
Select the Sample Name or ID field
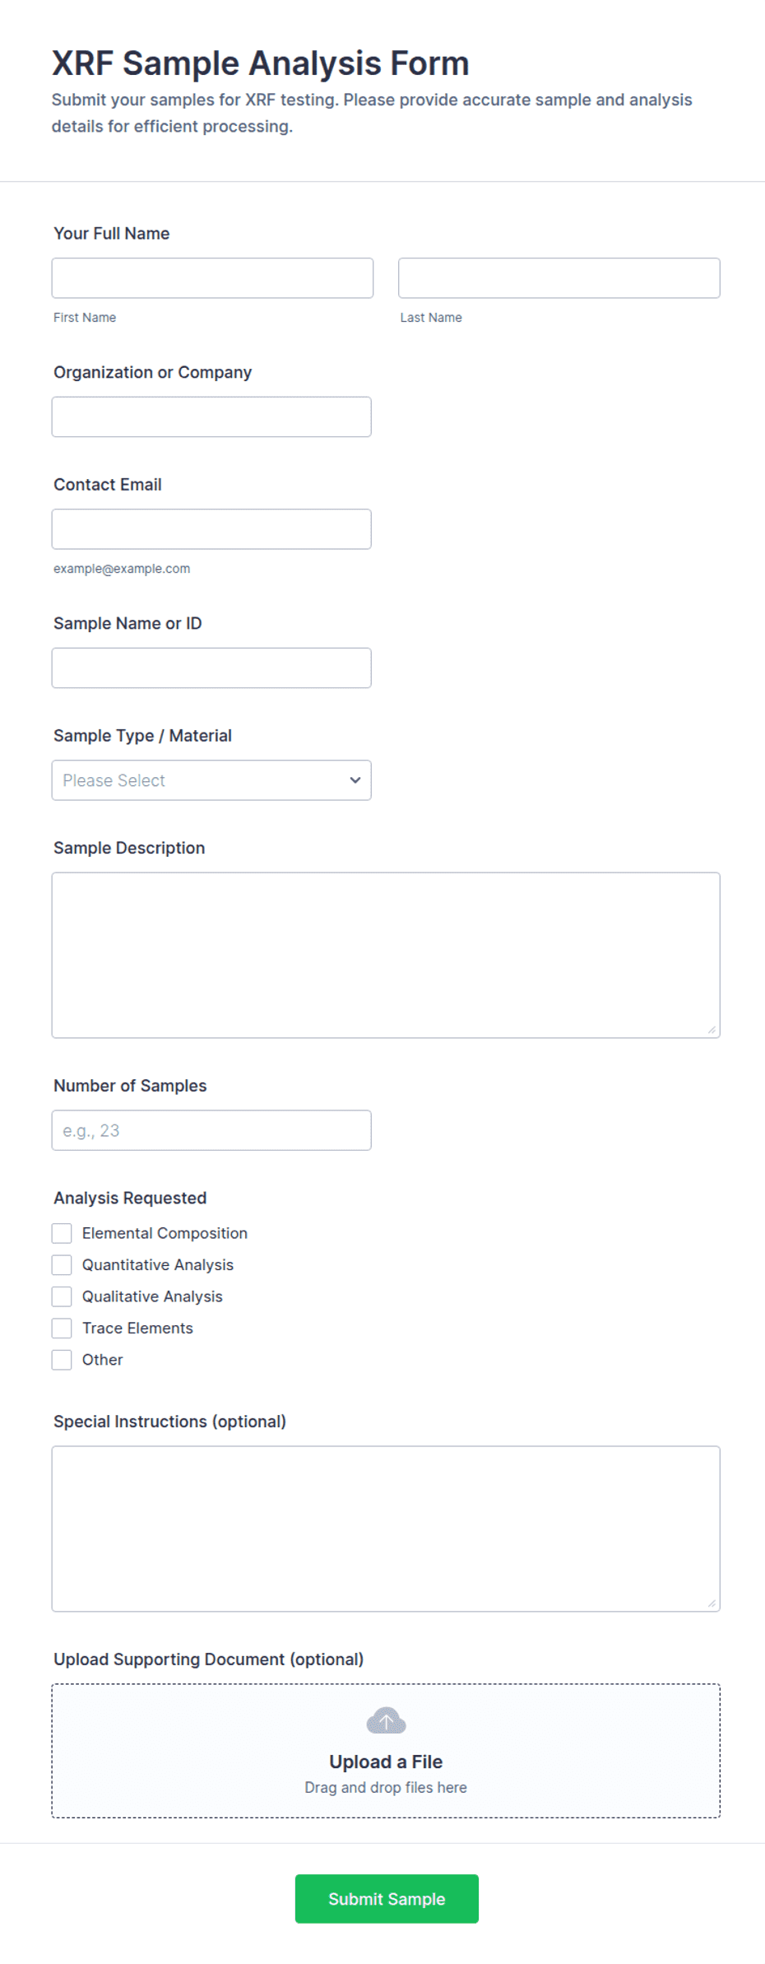click(x=211, y=668)
